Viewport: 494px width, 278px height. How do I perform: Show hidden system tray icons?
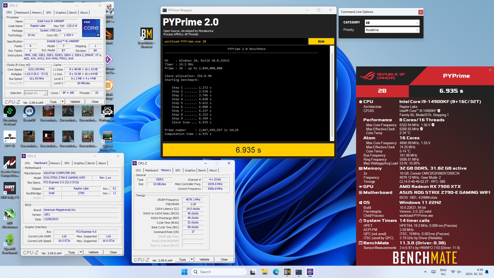(425, 272)
